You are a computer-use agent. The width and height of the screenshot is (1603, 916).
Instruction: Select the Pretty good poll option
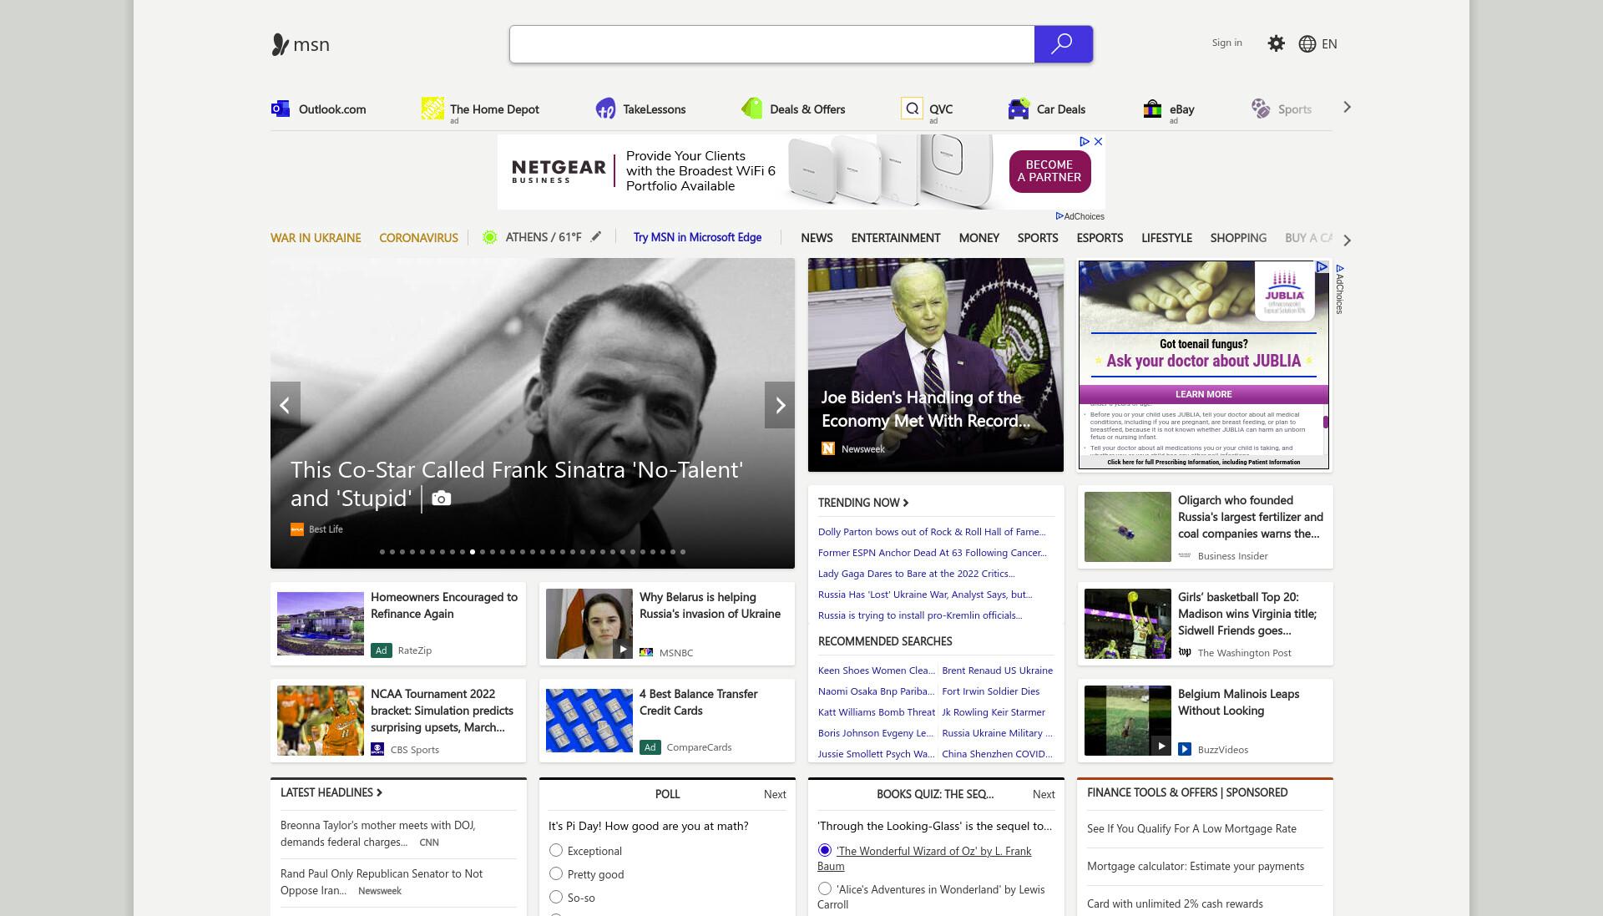coord(556,873)
